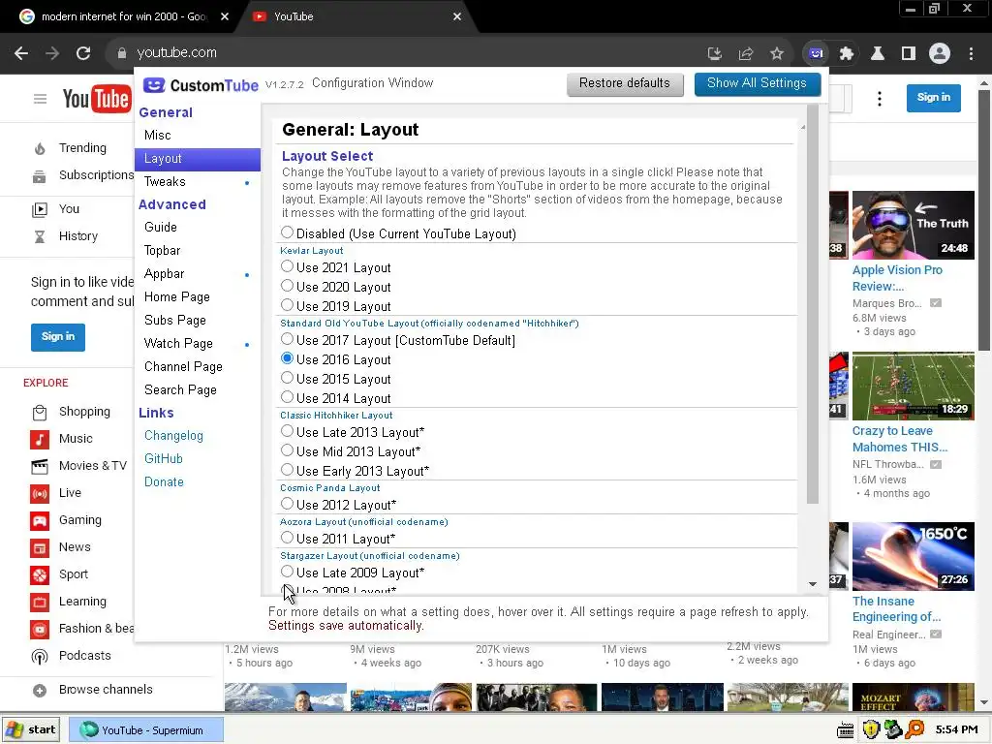Open the Changelog link
The width and height of the screenshot is (992, 744).
pyautogui.click(x=173, y=437)
